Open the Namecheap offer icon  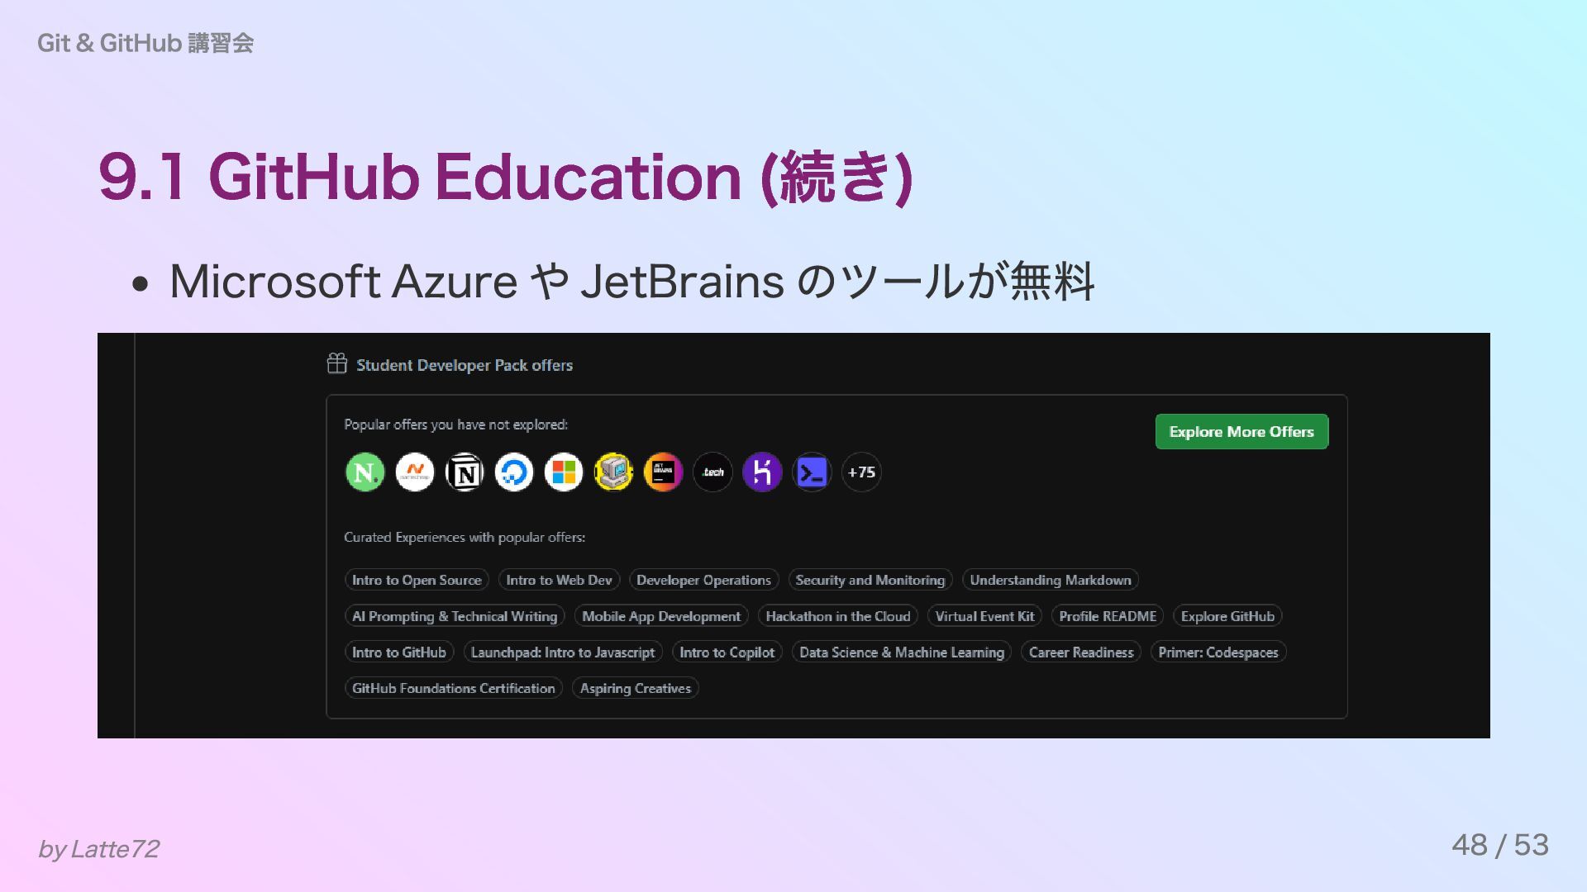[x=415, y=472]
